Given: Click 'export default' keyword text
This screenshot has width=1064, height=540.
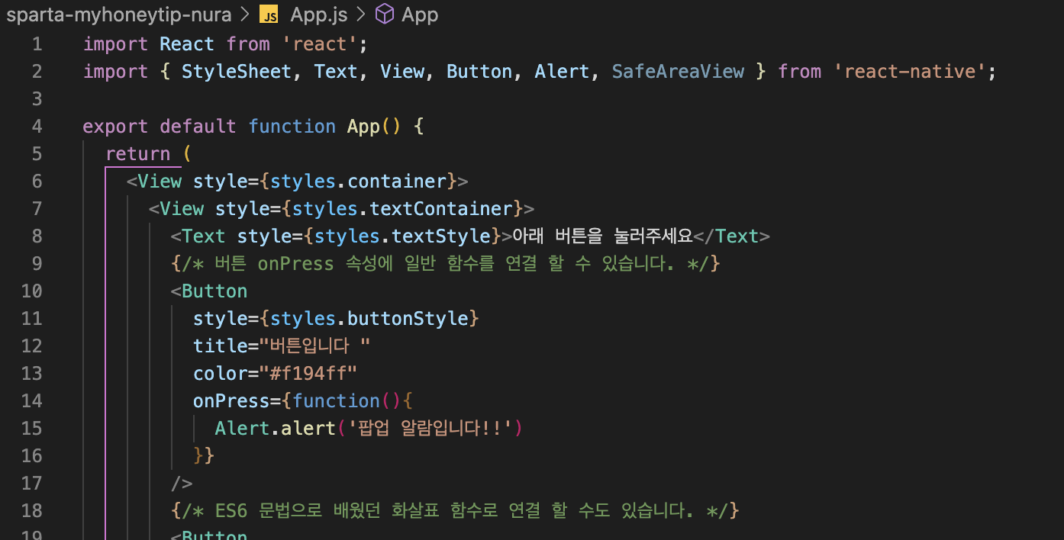Looking at the screenshot, I should coord(160,127).
